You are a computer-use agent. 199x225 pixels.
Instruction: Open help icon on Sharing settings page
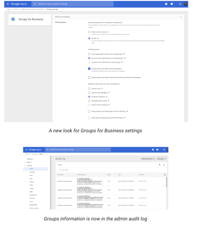(x=172, y=4)
